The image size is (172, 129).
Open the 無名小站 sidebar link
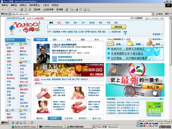24,82
